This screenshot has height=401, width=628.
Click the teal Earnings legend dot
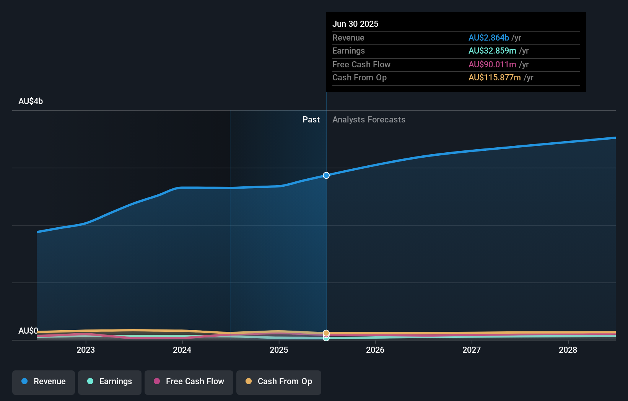coord(89,381)
